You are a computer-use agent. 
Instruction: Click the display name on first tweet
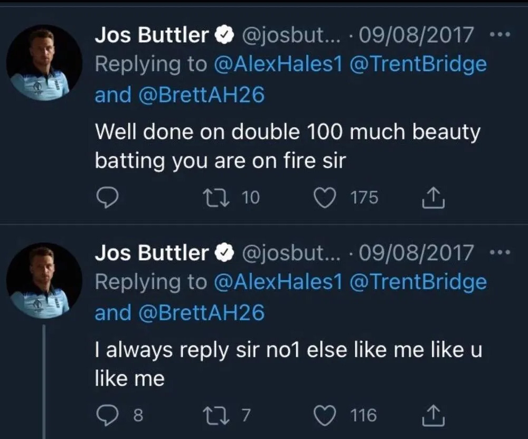(x=152, y=35)
